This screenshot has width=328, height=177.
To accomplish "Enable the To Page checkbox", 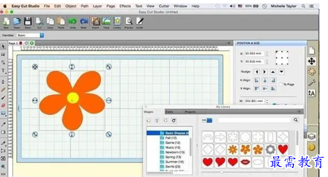I will tap(281, 84).
